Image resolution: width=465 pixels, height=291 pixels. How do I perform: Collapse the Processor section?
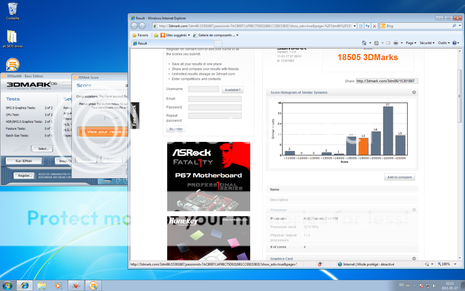(414, 210)
